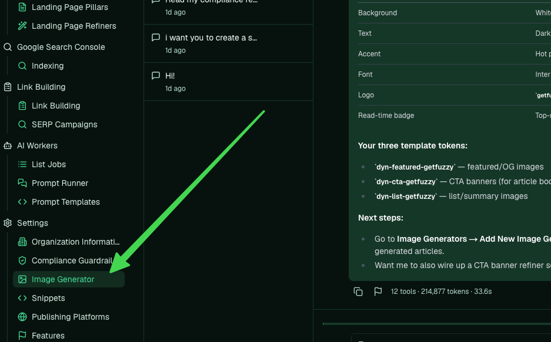Click the Snippets code icon
The width and height of the screenshot is (551, 342).
tap(22, 298)
